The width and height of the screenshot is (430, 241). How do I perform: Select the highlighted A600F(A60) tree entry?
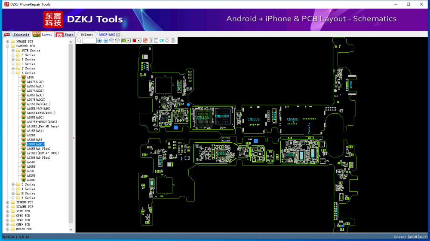pyautogui.click(x=35, y=144)
